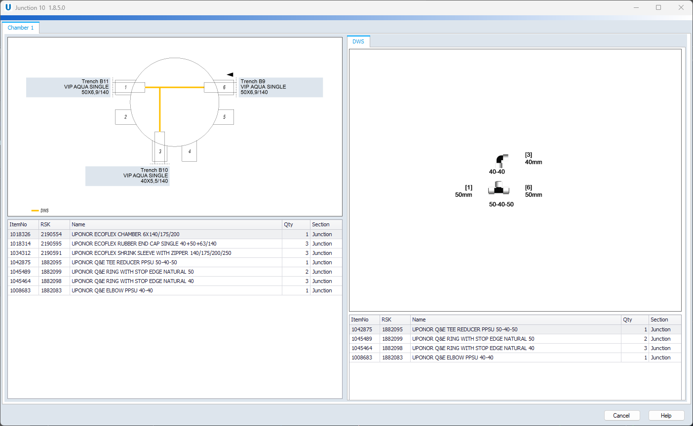Screen dimensions: 693x426
Task: Select item 1045464 in left table
Action: click(x=175, y=281)
